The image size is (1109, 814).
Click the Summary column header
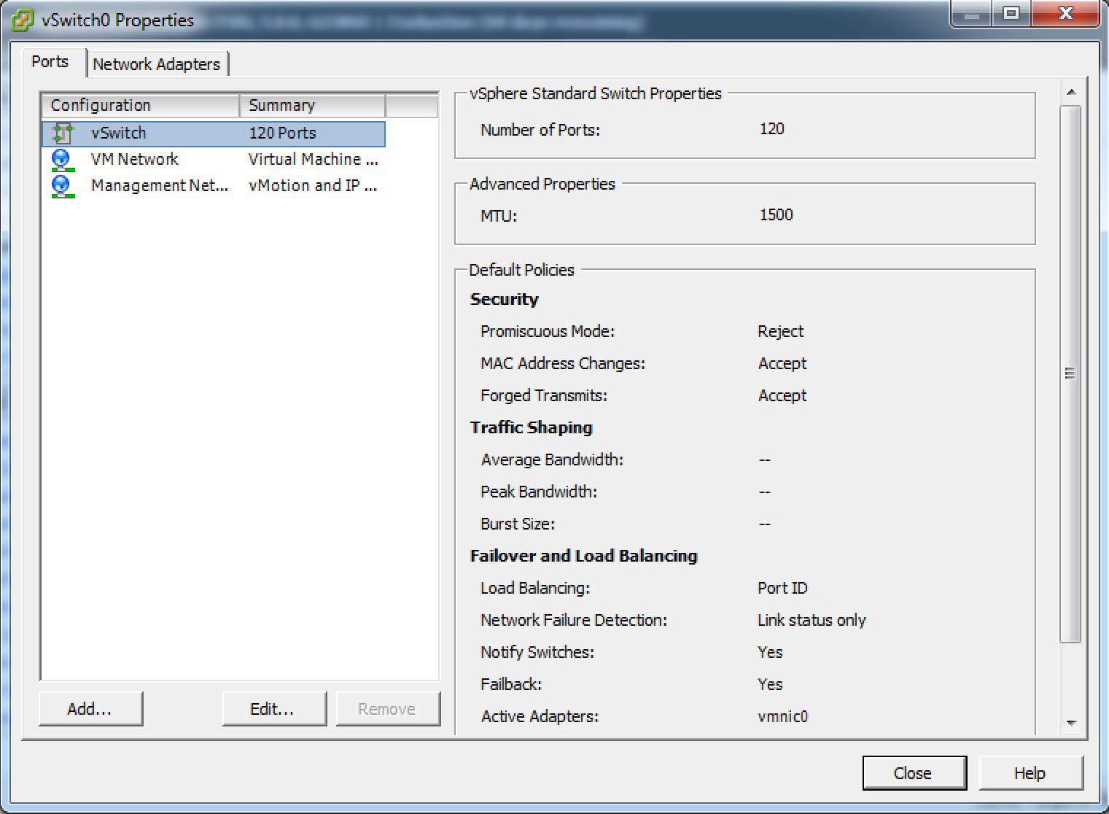tap(312, 106)
